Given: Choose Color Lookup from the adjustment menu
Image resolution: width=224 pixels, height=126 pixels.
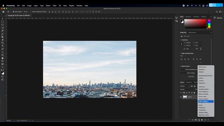Looking at the screenshot, I should point(206,101).
